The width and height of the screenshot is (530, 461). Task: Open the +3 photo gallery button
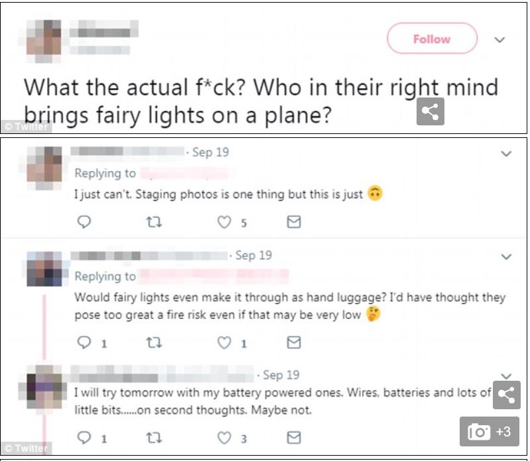click(x=489, y=432)
